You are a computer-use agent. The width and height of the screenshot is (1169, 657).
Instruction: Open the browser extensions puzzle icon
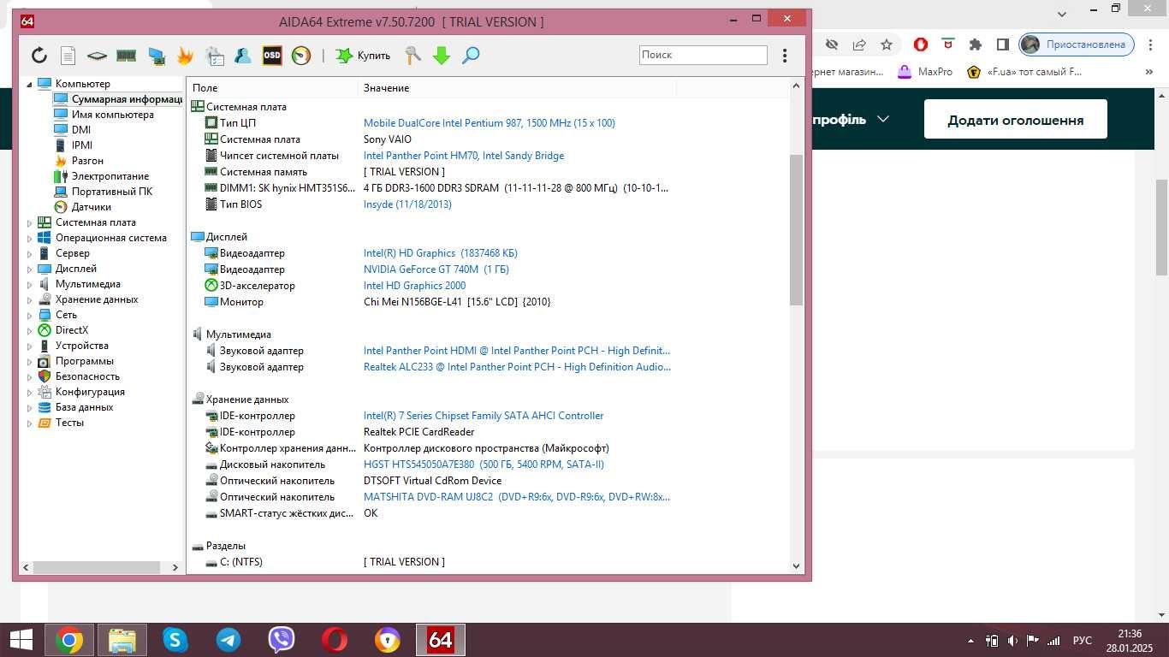975,44
